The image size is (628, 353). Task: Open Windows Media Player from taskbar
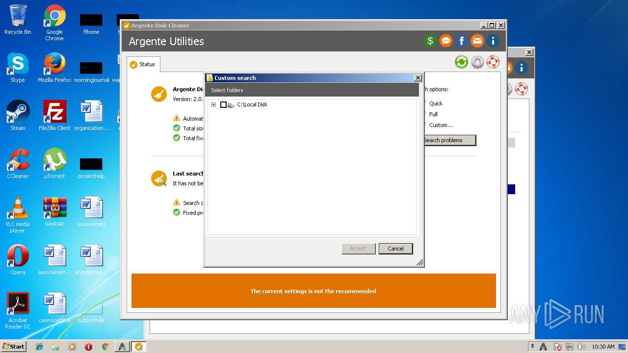click(72, 347)
